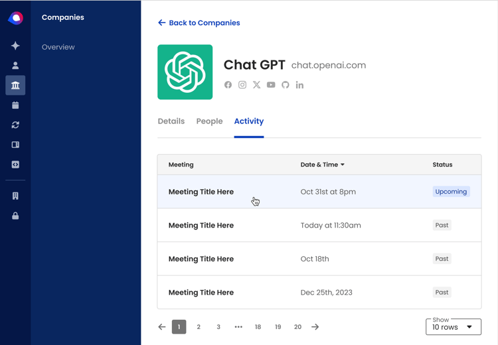Open Chat GPT's GitHub icon
The height and width of the screenshot is (345, 498).
tap(286, 85)
